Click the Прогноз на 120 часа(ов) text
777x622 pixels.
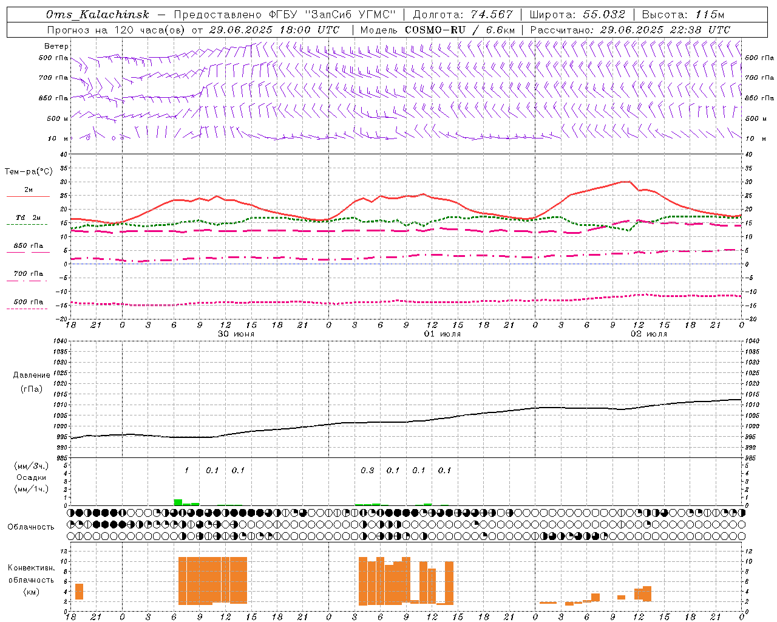point(117,30)
